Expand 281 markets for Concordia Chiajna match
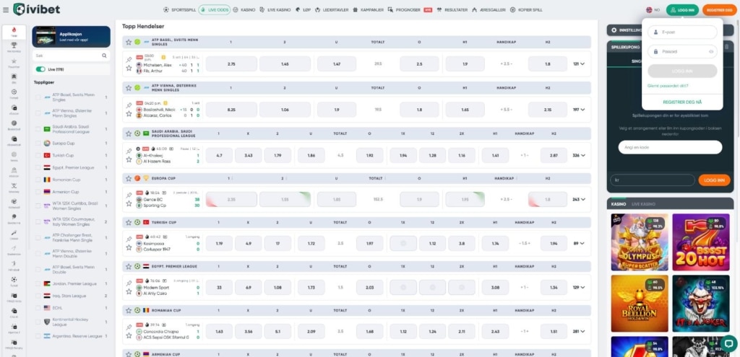Image resolution: width=740 pixels, height=357 pixels. pyautogui.click(x=579, y=331)
